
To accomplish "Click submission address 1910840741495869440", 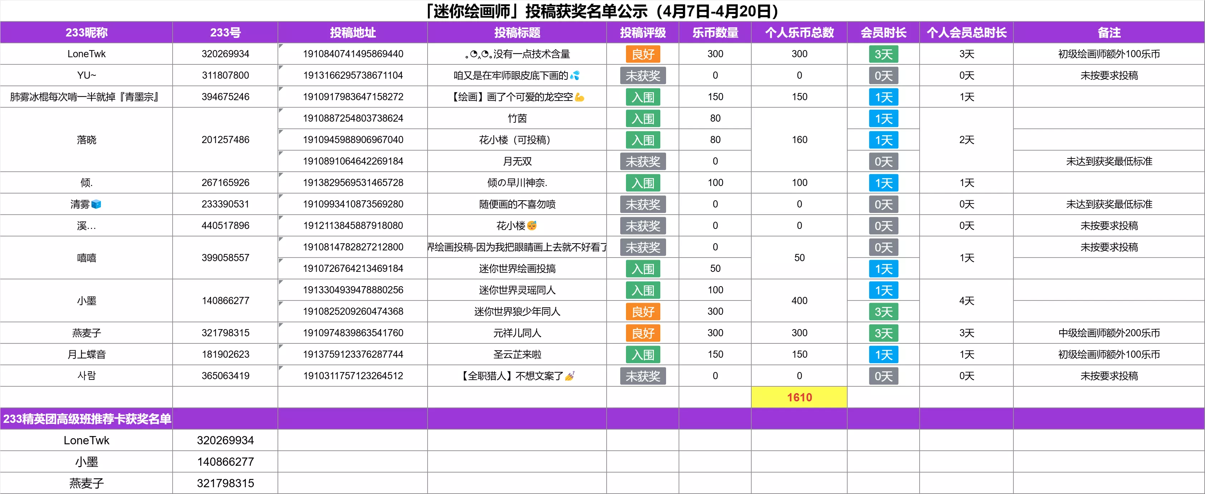I will (x=353, y=54).
